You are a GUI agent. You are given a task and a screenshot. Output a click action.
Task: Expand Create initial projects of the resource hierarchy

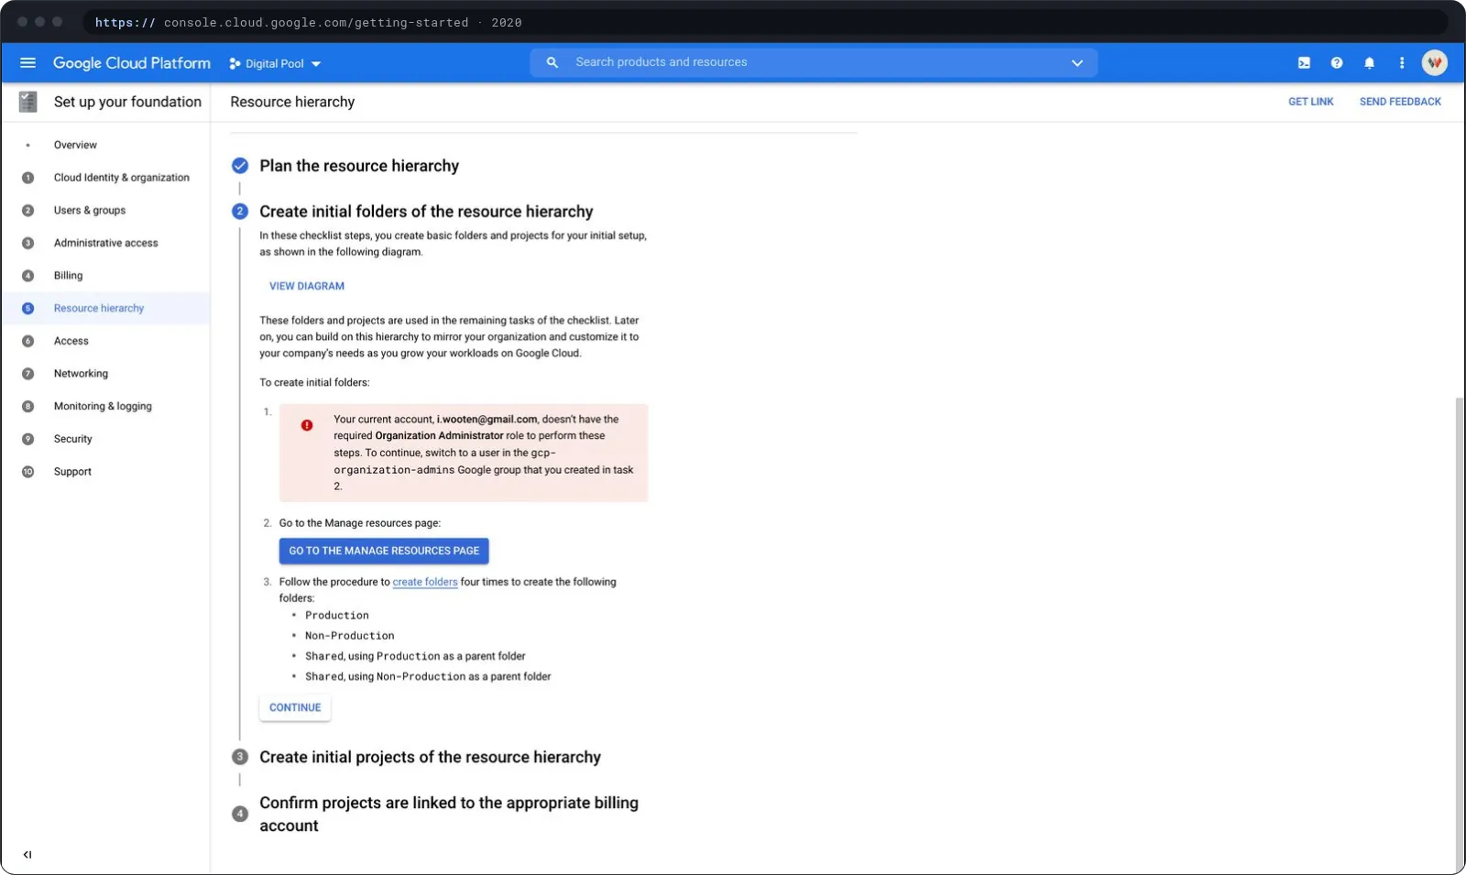click(x=430, y=758)
